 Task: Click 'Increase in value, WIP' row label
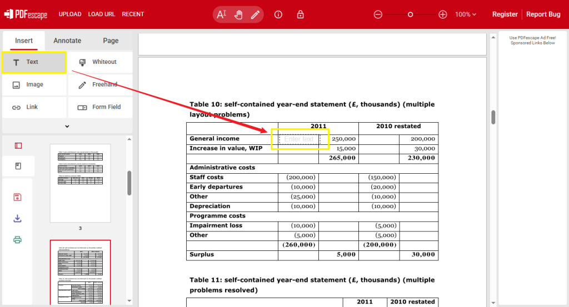226,148
